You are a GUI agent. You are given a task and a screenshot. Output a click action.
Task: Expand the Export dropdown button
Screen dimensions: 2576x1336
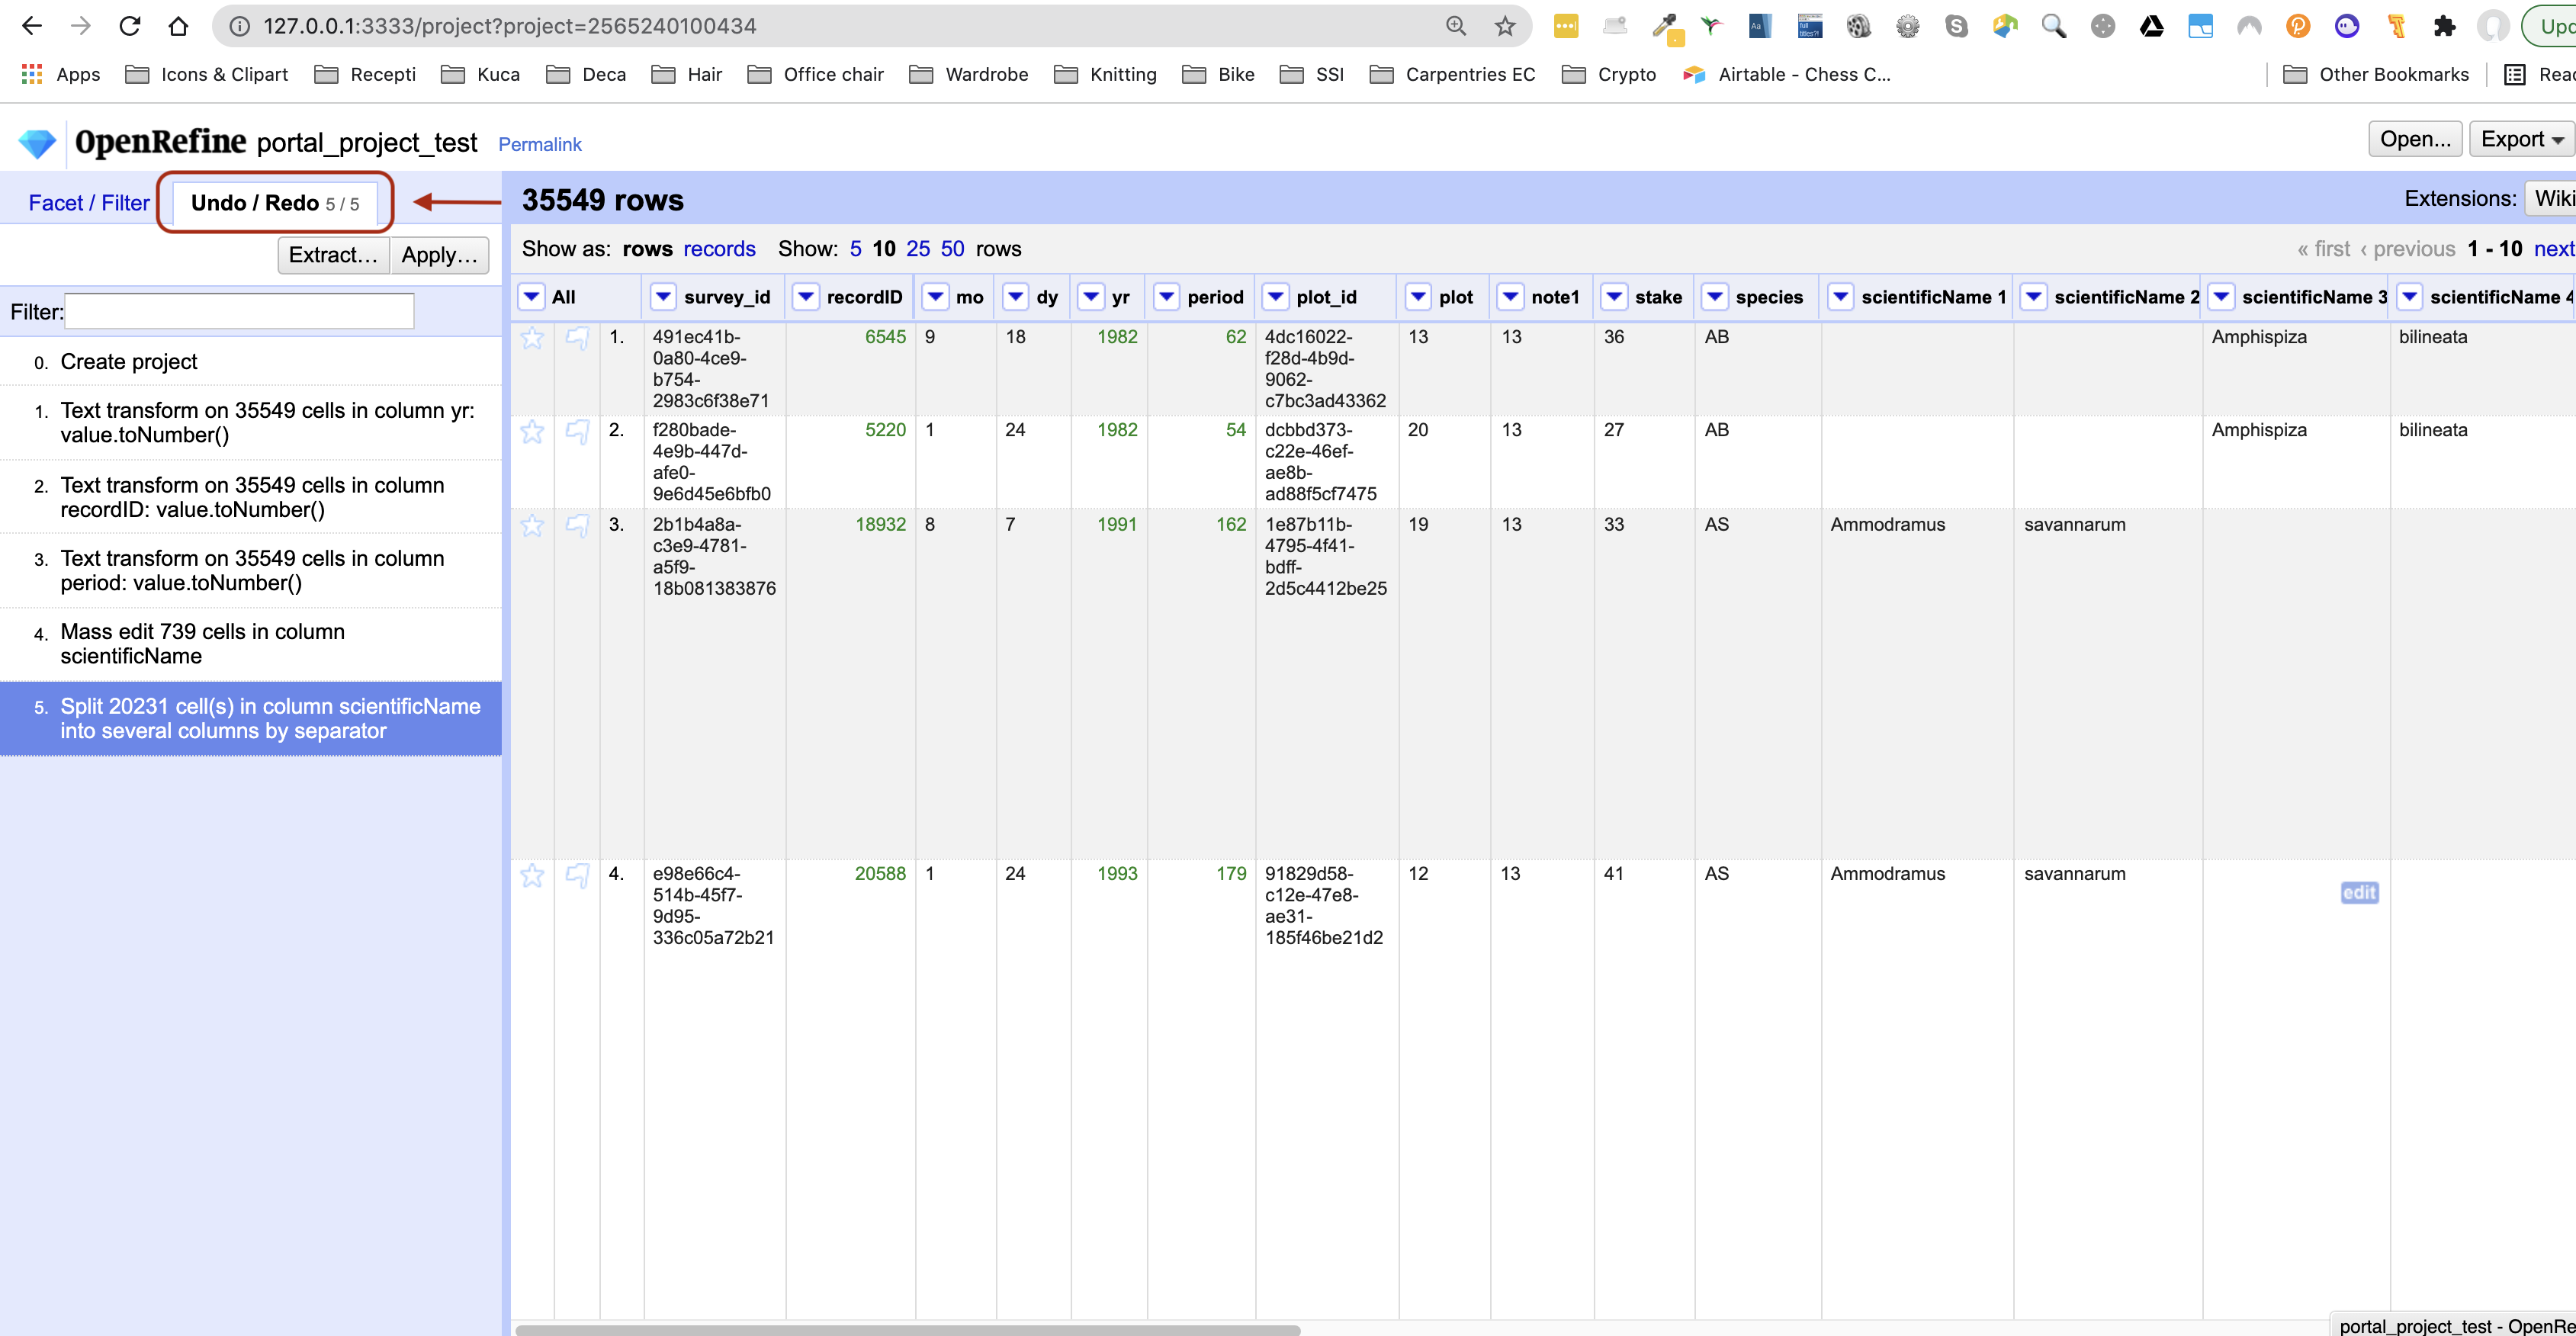coord(2521,139)
